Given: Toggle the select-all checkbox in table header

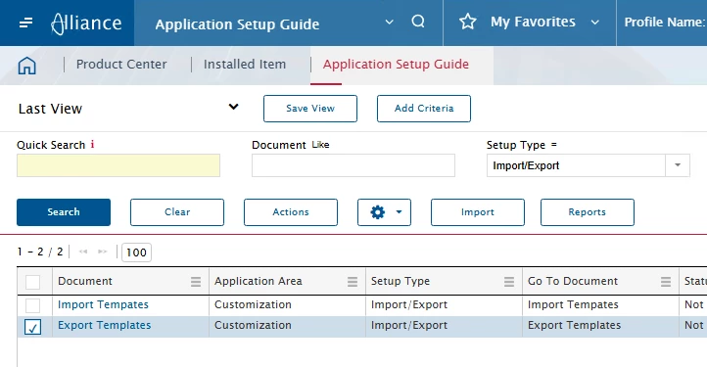Looking at the screenshot, I should click(x=32, y=282).
